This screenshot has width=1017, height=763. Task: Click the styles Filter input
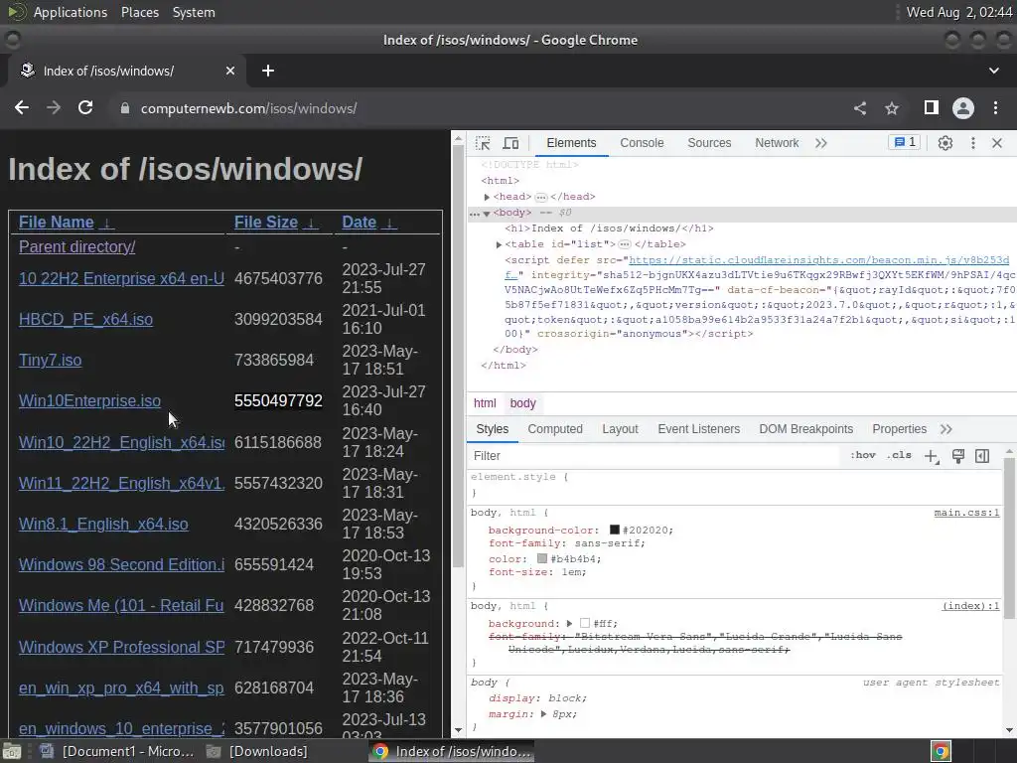point(655,456)
